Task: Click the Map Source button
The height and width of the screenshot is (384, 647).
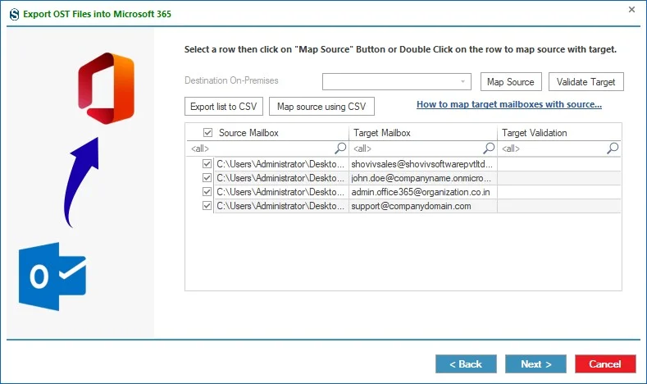Action: 511,82
